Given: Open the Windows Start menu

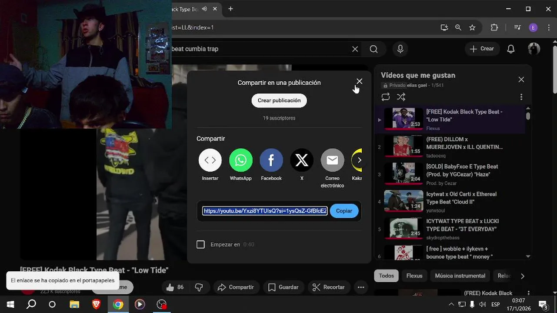Looking at the screenshot, I should pos(10,304).
